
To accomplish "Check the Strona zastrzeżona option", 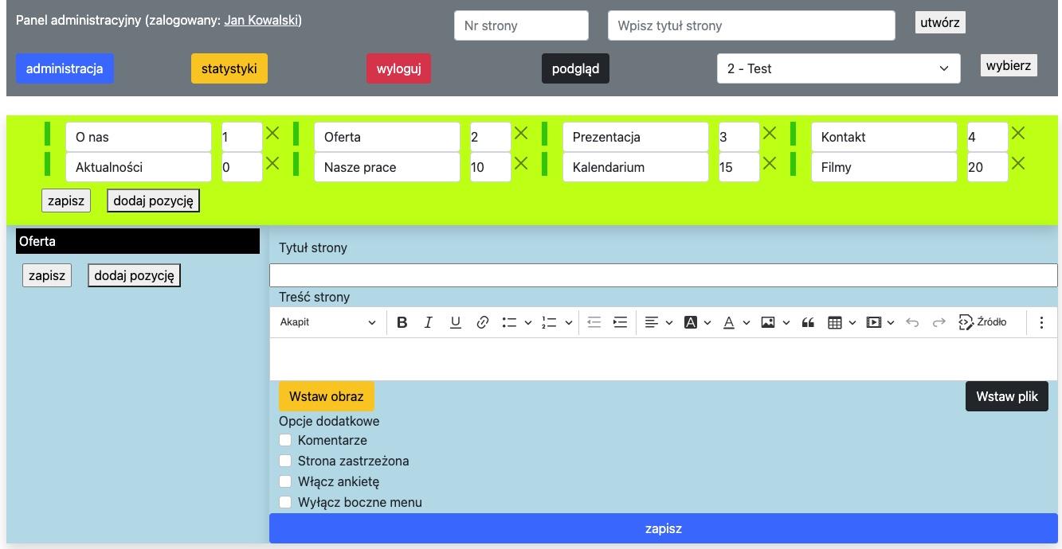I will coord(285,461).
